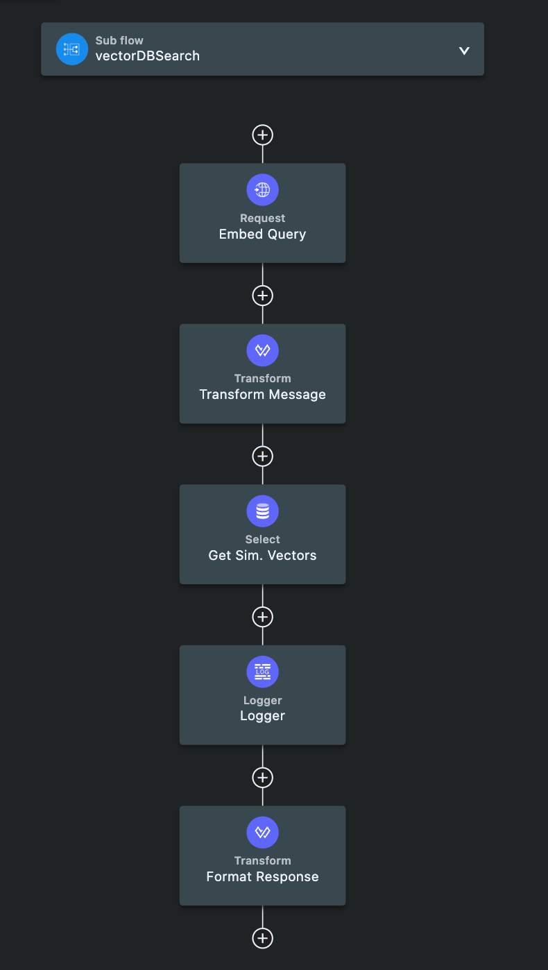
Task: Click the Logger icon in the Logger node
Action: coord(262,672)
